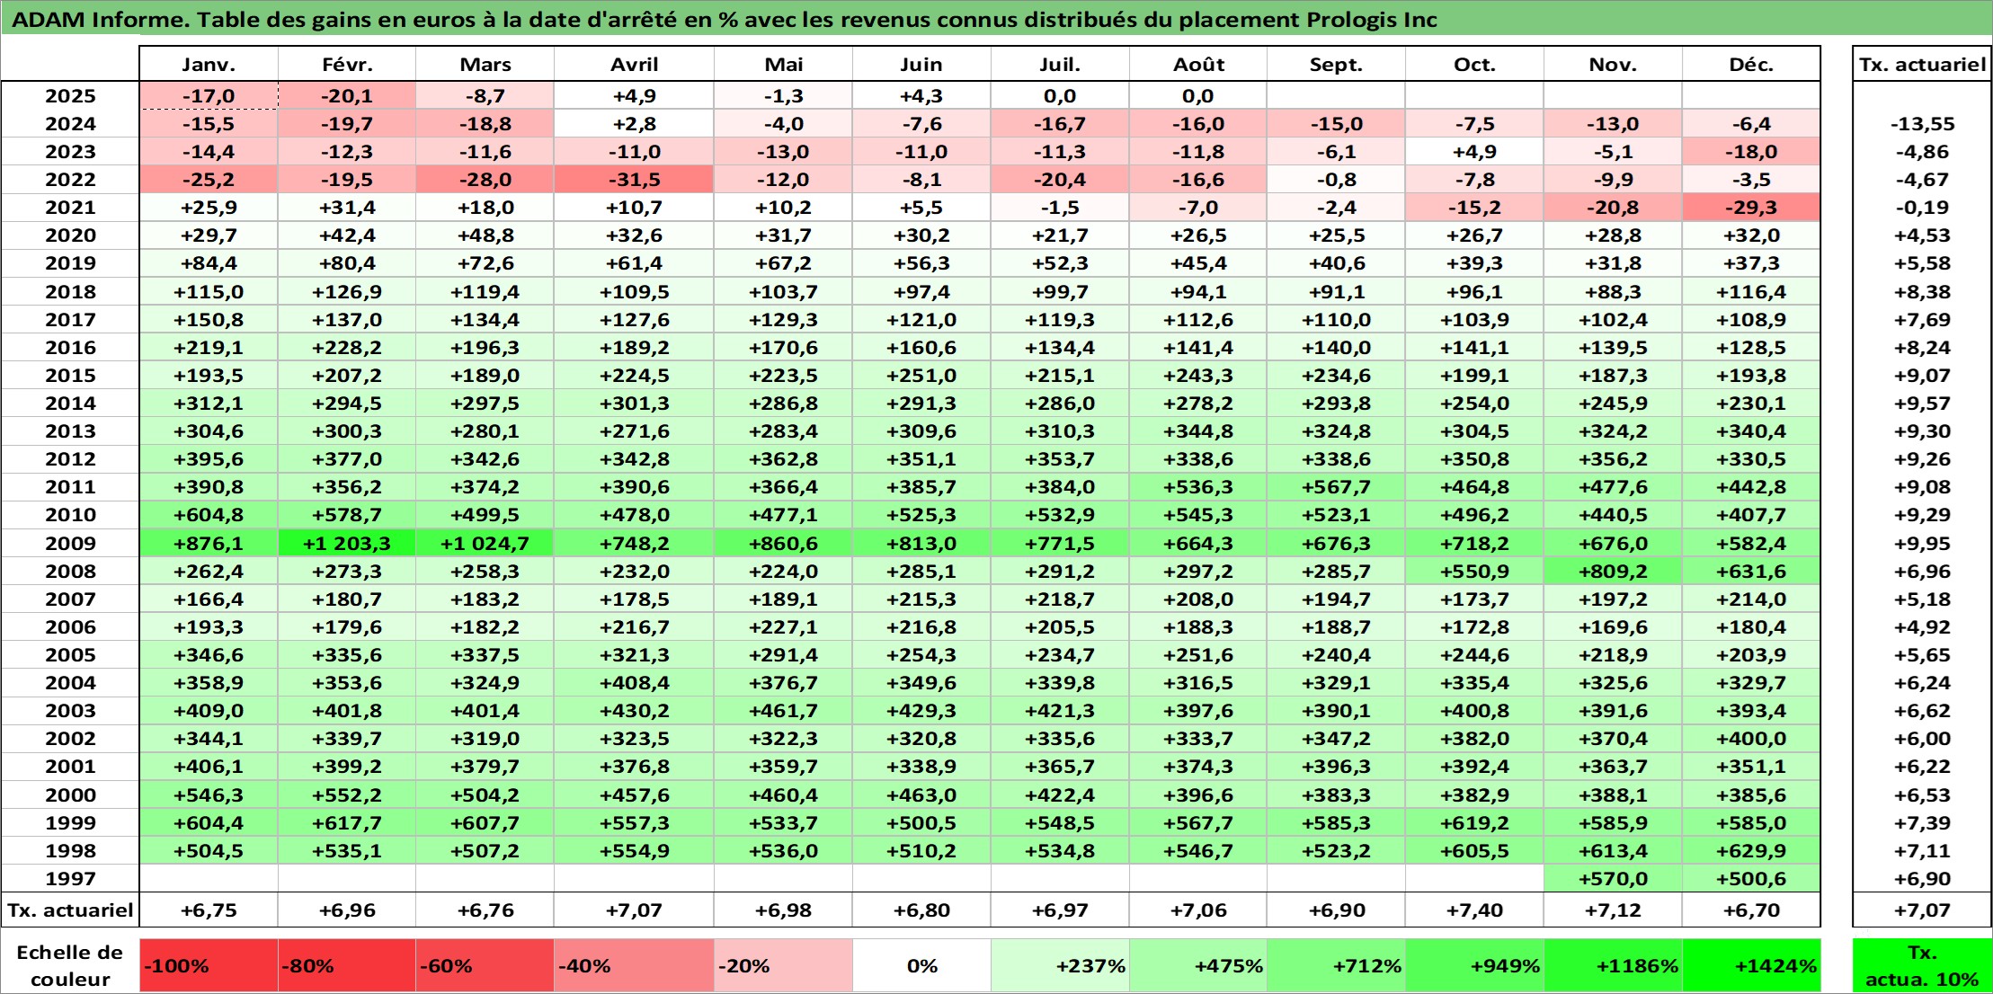Image resolution: width=1993 pixels, height=994 pixels.
Task: Click the -100% red color scale swatch
Action: [209, 966]
